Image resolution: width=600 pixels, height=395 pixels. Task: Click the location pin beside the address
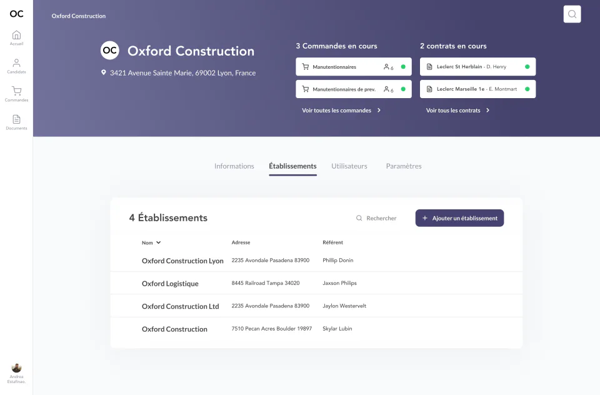[103, 72]
